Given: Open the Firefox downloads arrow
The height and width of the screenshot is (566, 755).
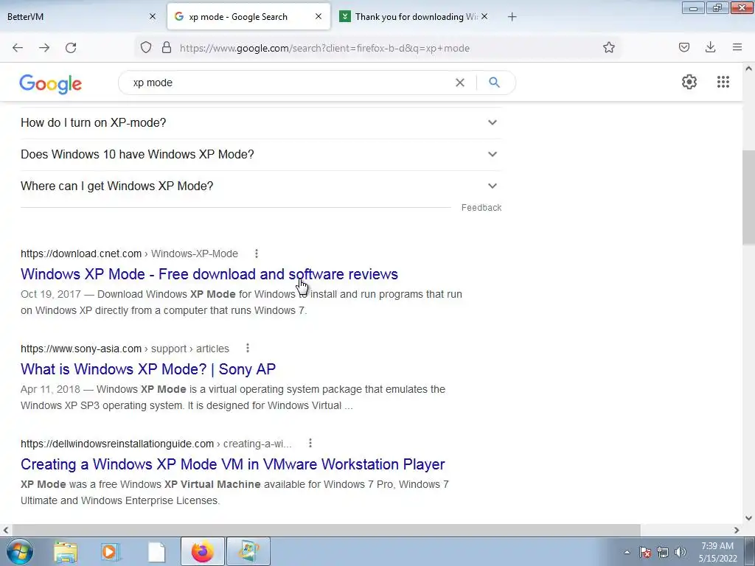Looking at the screenshot, I should coord(710,47).
